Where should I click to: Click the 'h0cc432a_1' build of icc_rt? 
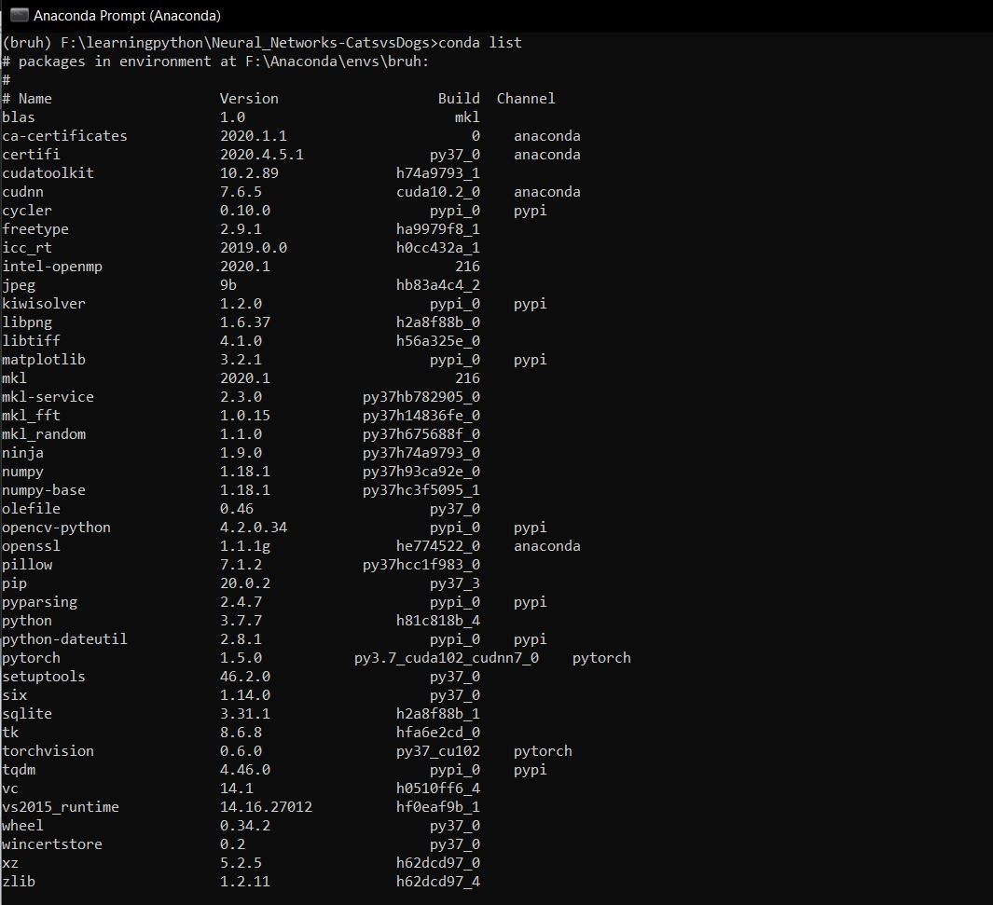click(x=438, y=247)
